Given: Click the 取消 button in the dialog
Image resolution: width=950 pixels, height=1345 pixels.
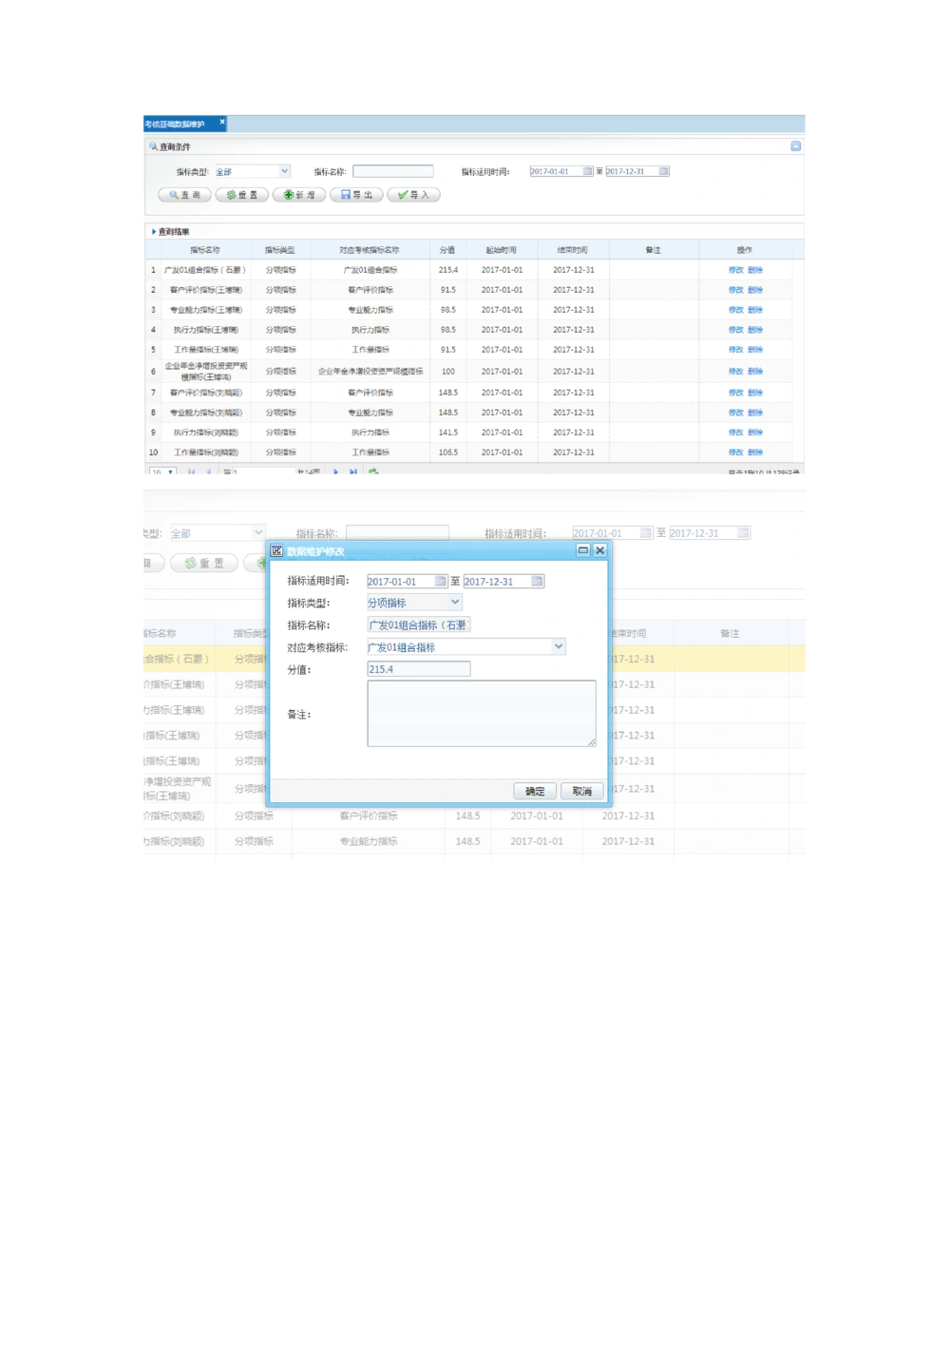Looking at the screenshot, I should [581, 791].
